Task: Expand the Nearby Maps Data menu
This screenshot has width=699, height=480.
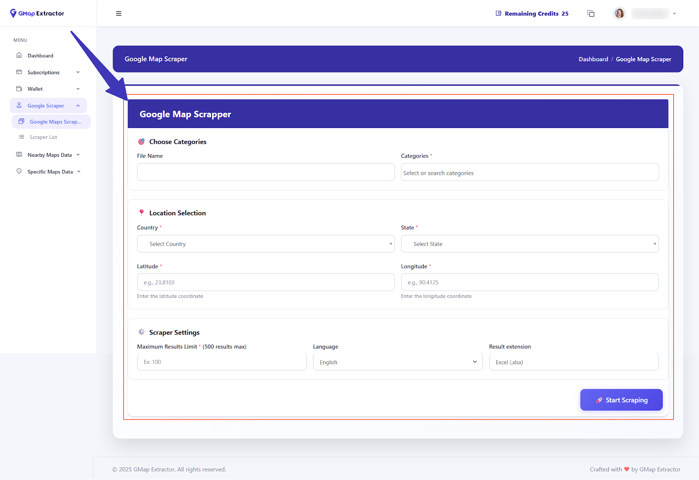Action: tap(78, 154)
